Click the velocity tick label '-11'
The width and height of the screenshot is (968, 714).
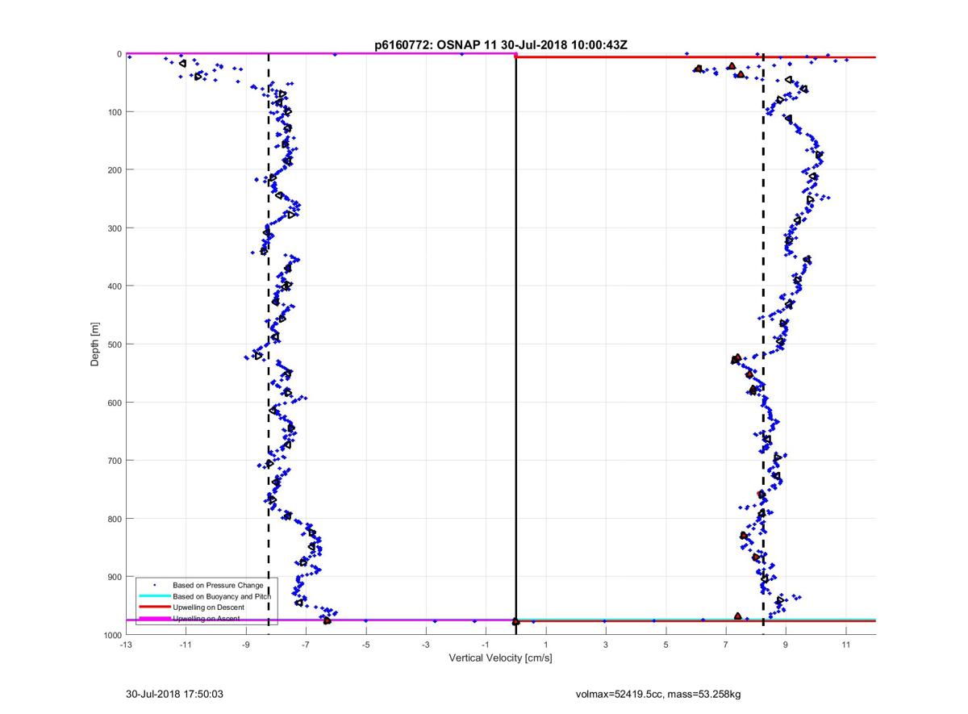[x=186, y=645]
